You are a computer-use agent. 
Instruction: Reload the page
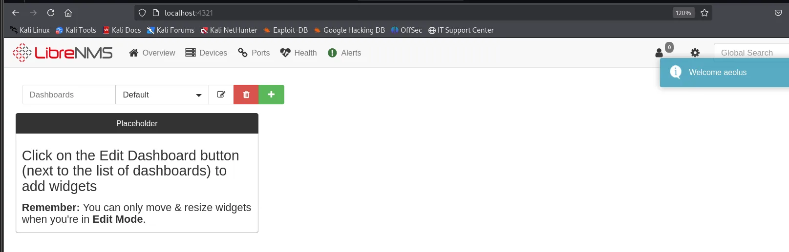pos(51,13)
